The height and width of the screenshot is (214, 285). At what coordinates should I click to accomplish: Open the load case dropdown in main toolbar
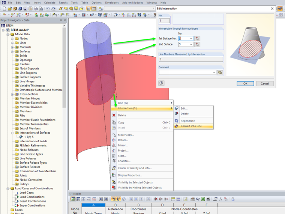(x=154, y=8)
